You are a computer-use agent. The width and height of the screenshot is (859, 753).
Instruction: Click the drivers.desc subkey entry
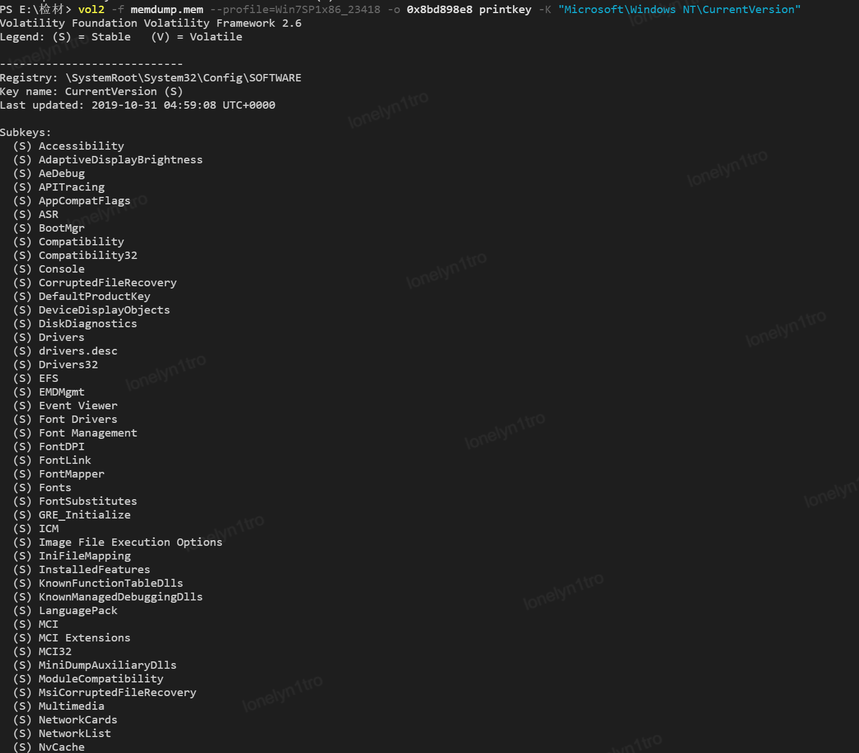78,351
